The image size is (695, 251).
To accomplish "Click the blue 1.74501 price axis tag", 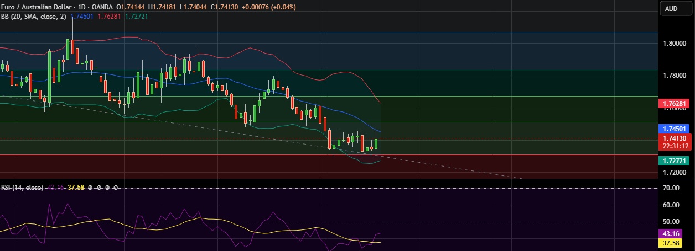I will [673, 129].
